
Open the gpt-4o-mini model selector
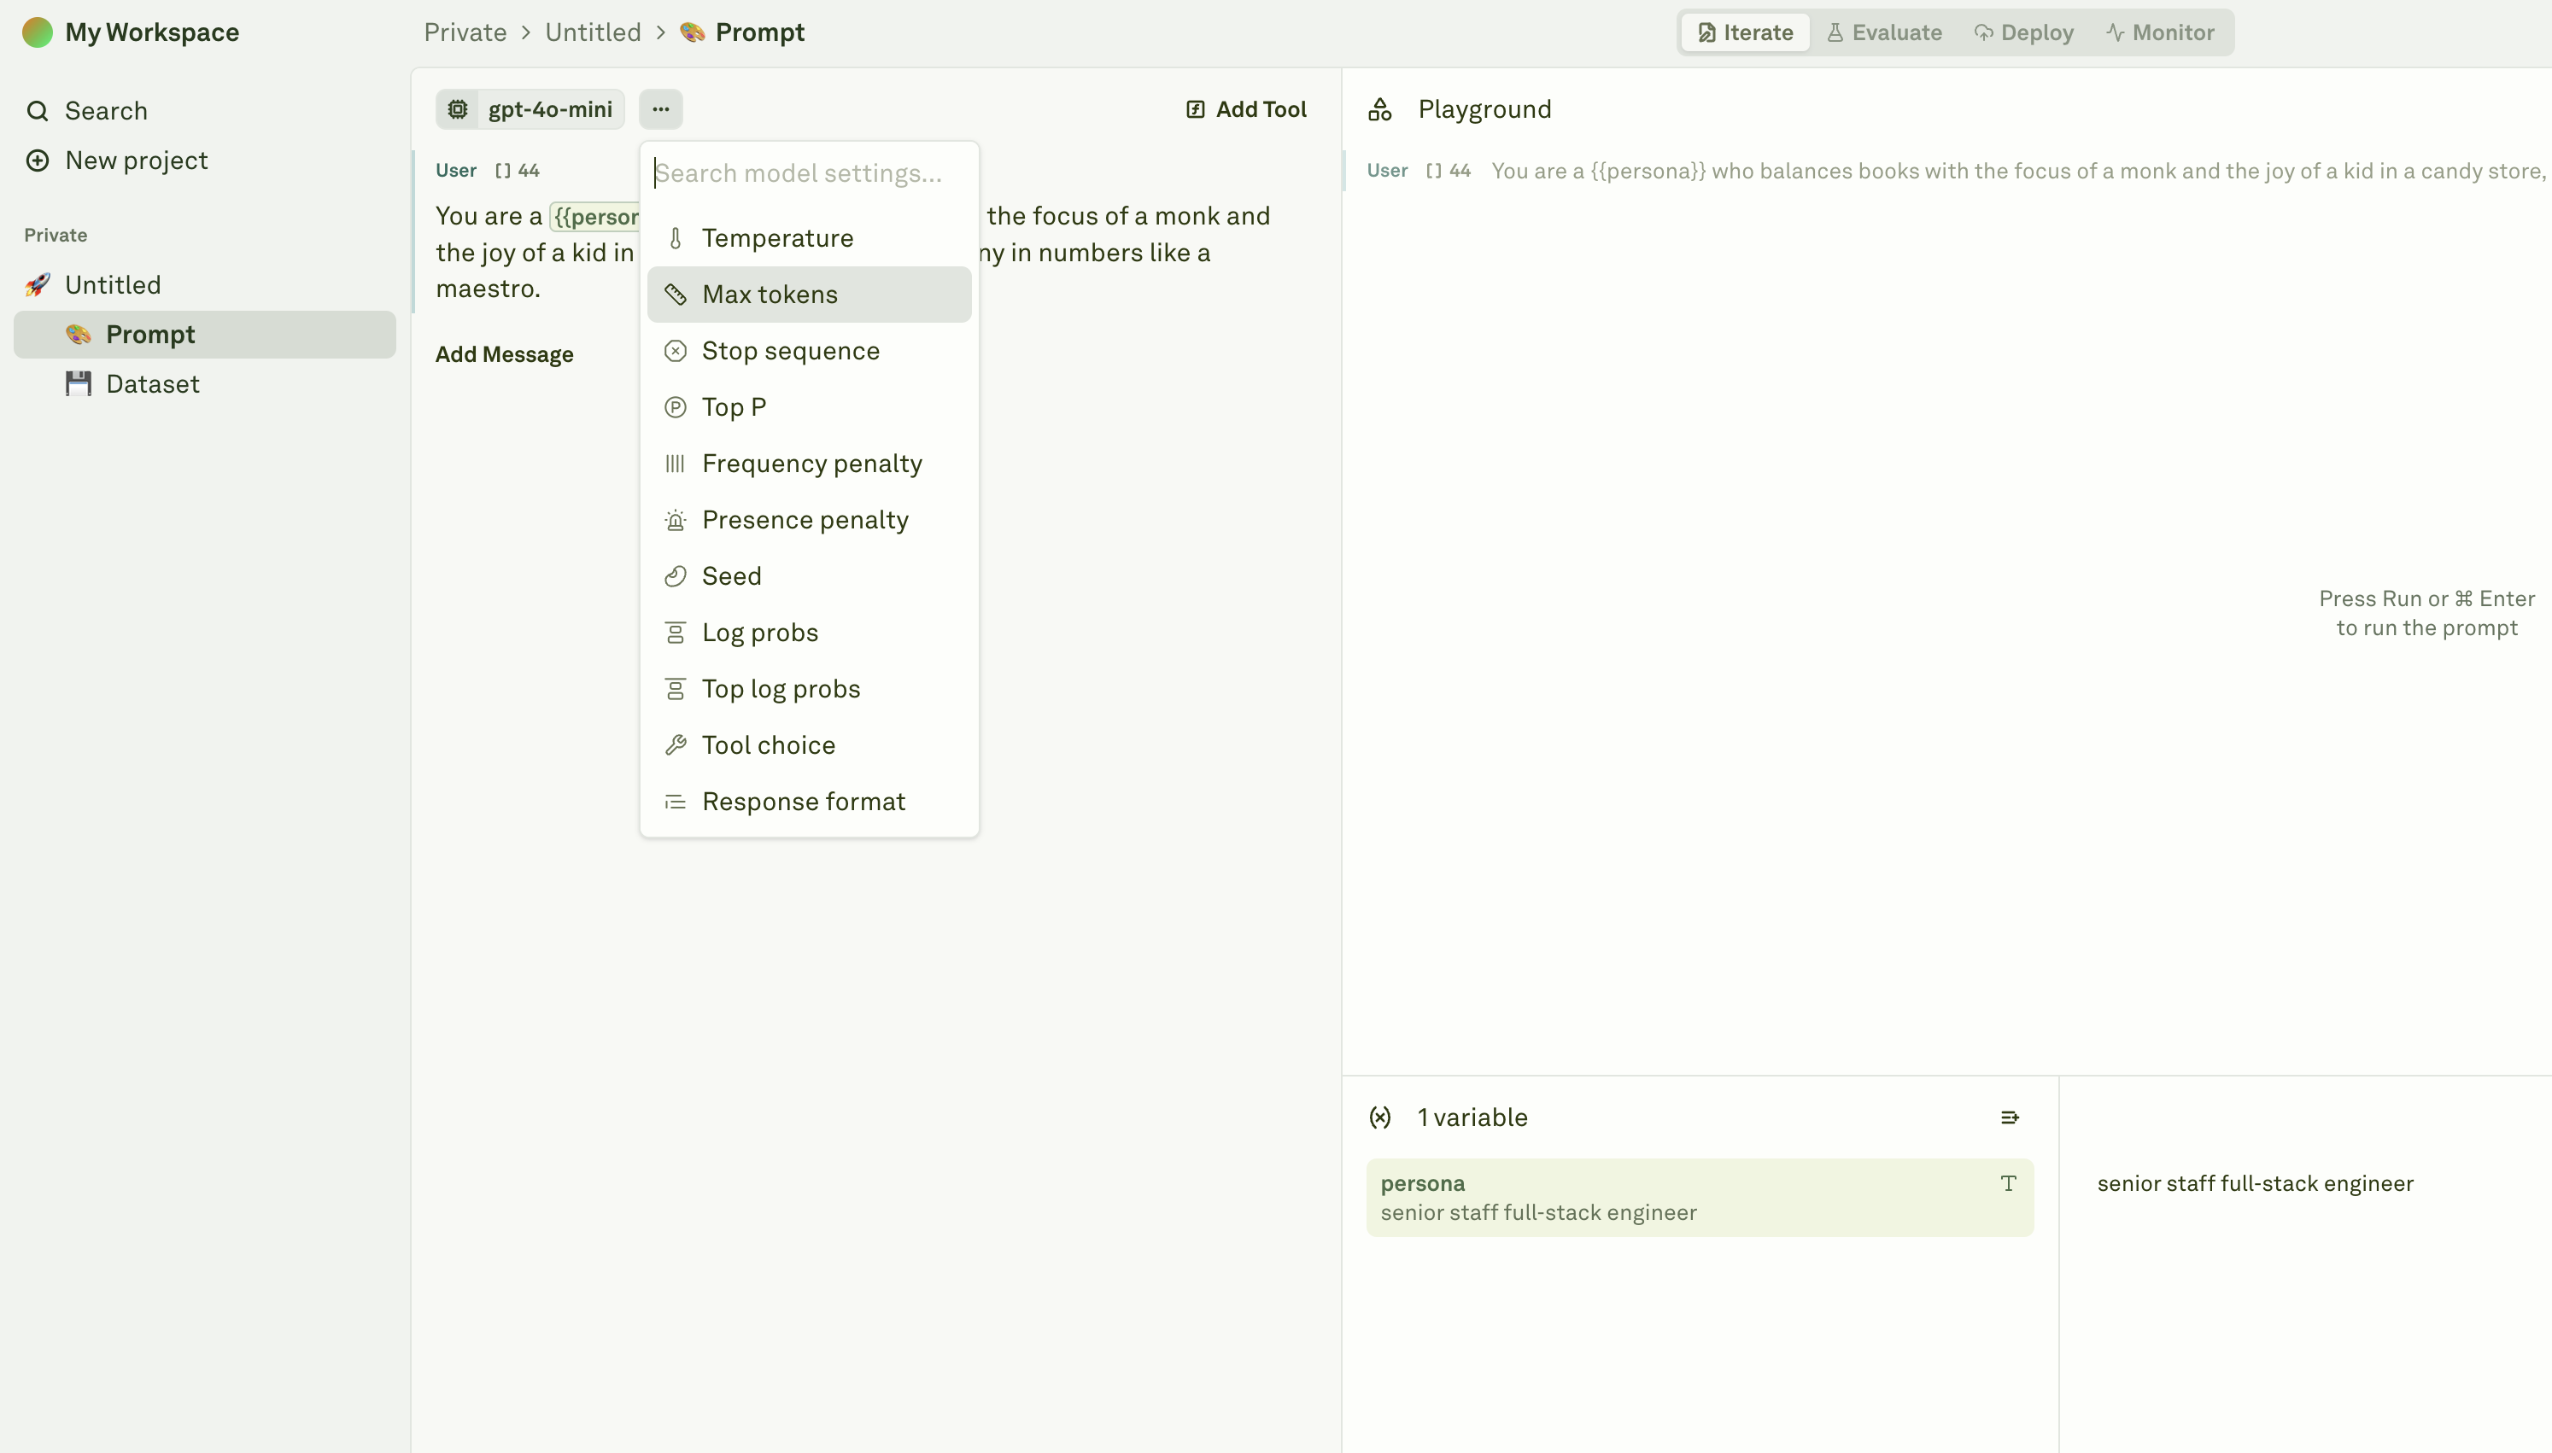click(x=530, y=108)
